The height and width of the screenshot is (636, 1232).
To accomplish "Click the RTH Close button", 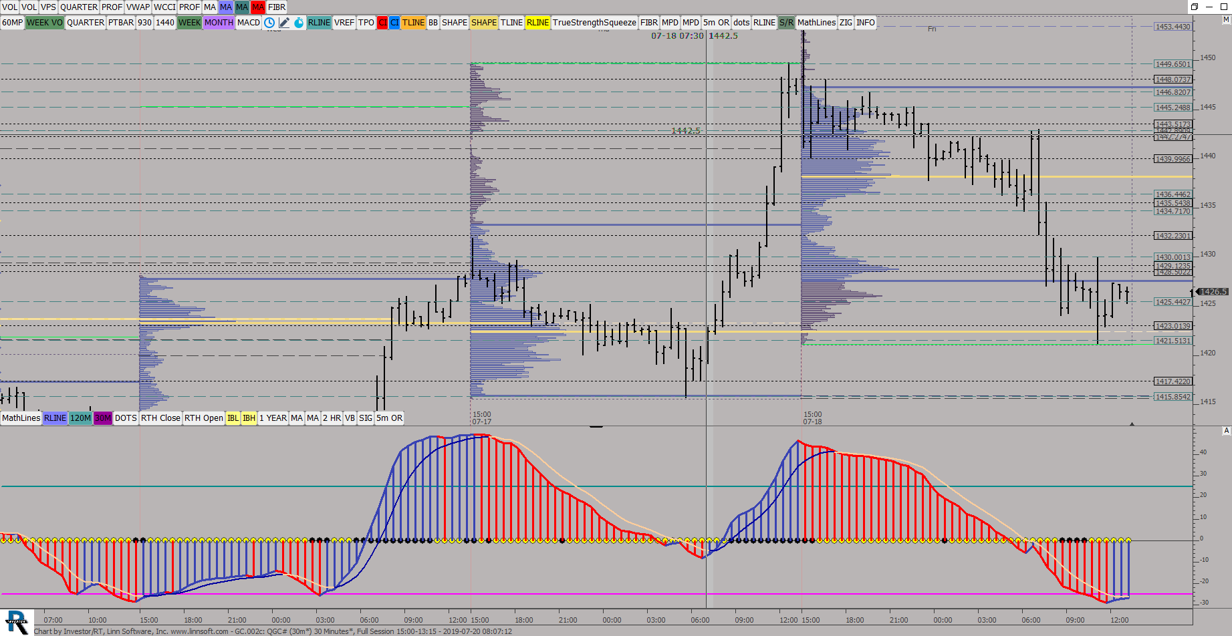I will 160,418.
